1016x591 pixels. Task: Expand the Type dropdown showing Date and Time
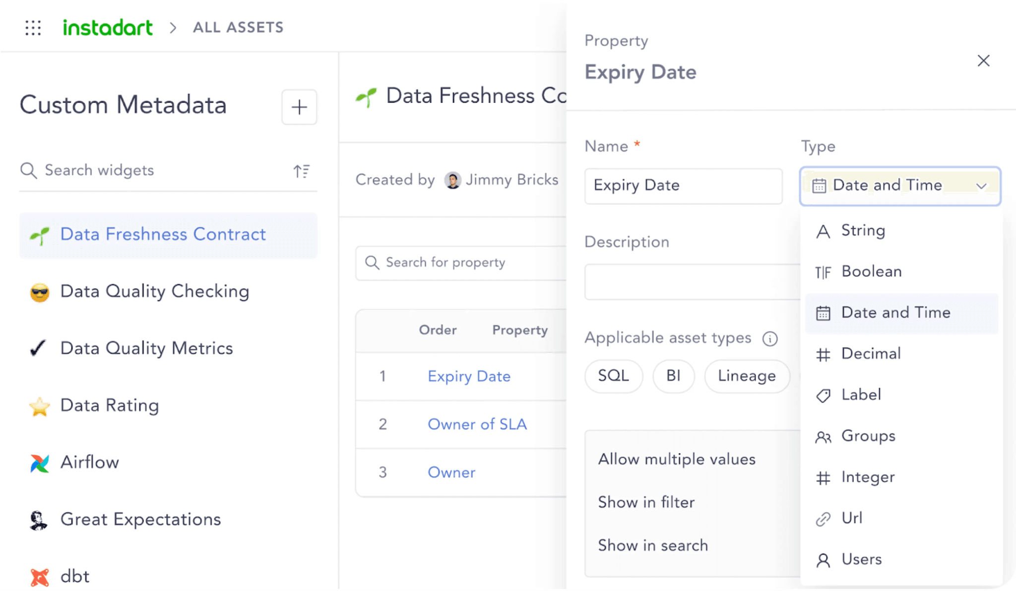899,186
